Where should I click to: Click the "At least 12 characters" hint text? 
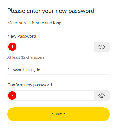coord(26,57)
